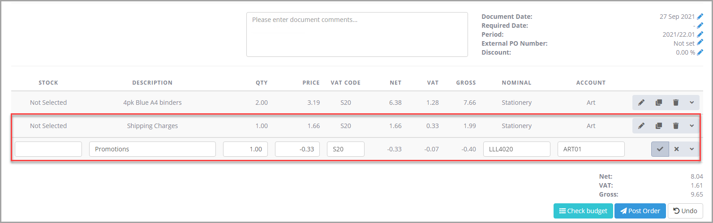
Task: Click pencil icon next to Required Date
Action: pos(700,26)
